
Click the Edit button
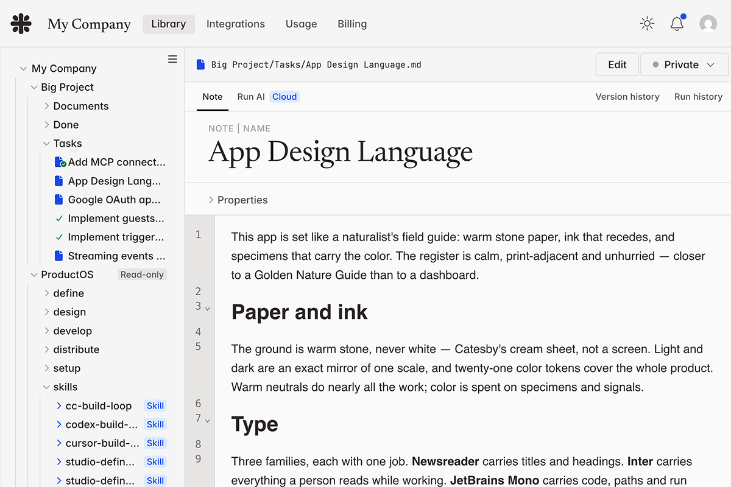[x=617, y=65]
